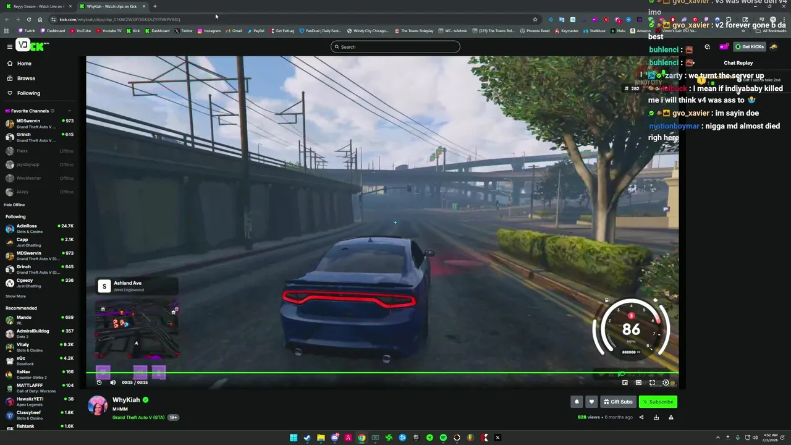Click the replay 10 seconds video icon

pyautogui.click(x=99, y=383)
